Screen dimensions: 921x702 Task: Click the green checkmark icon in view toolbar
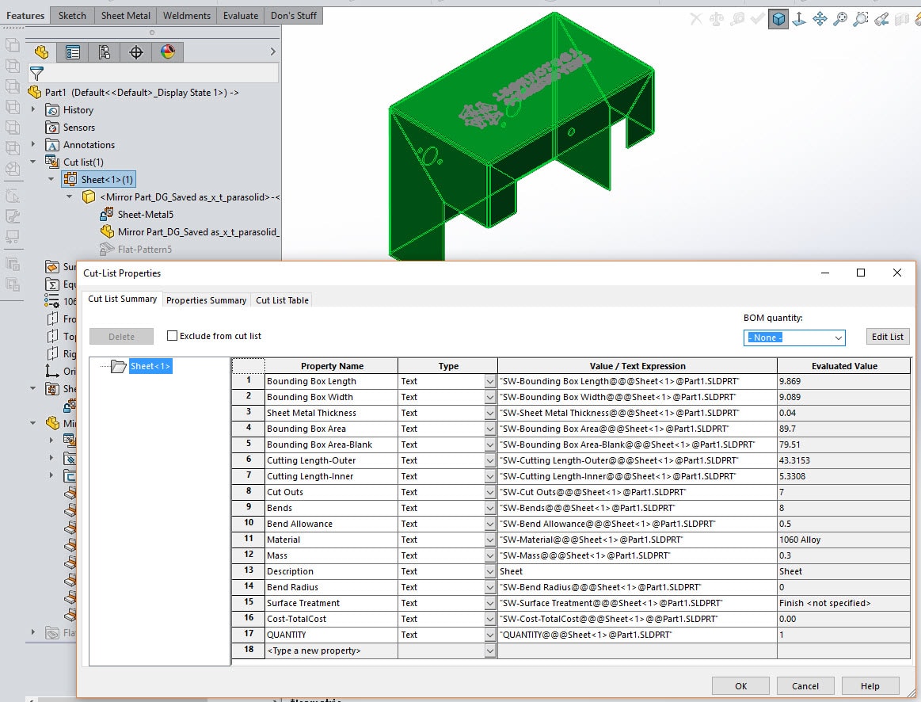(758, 19)
